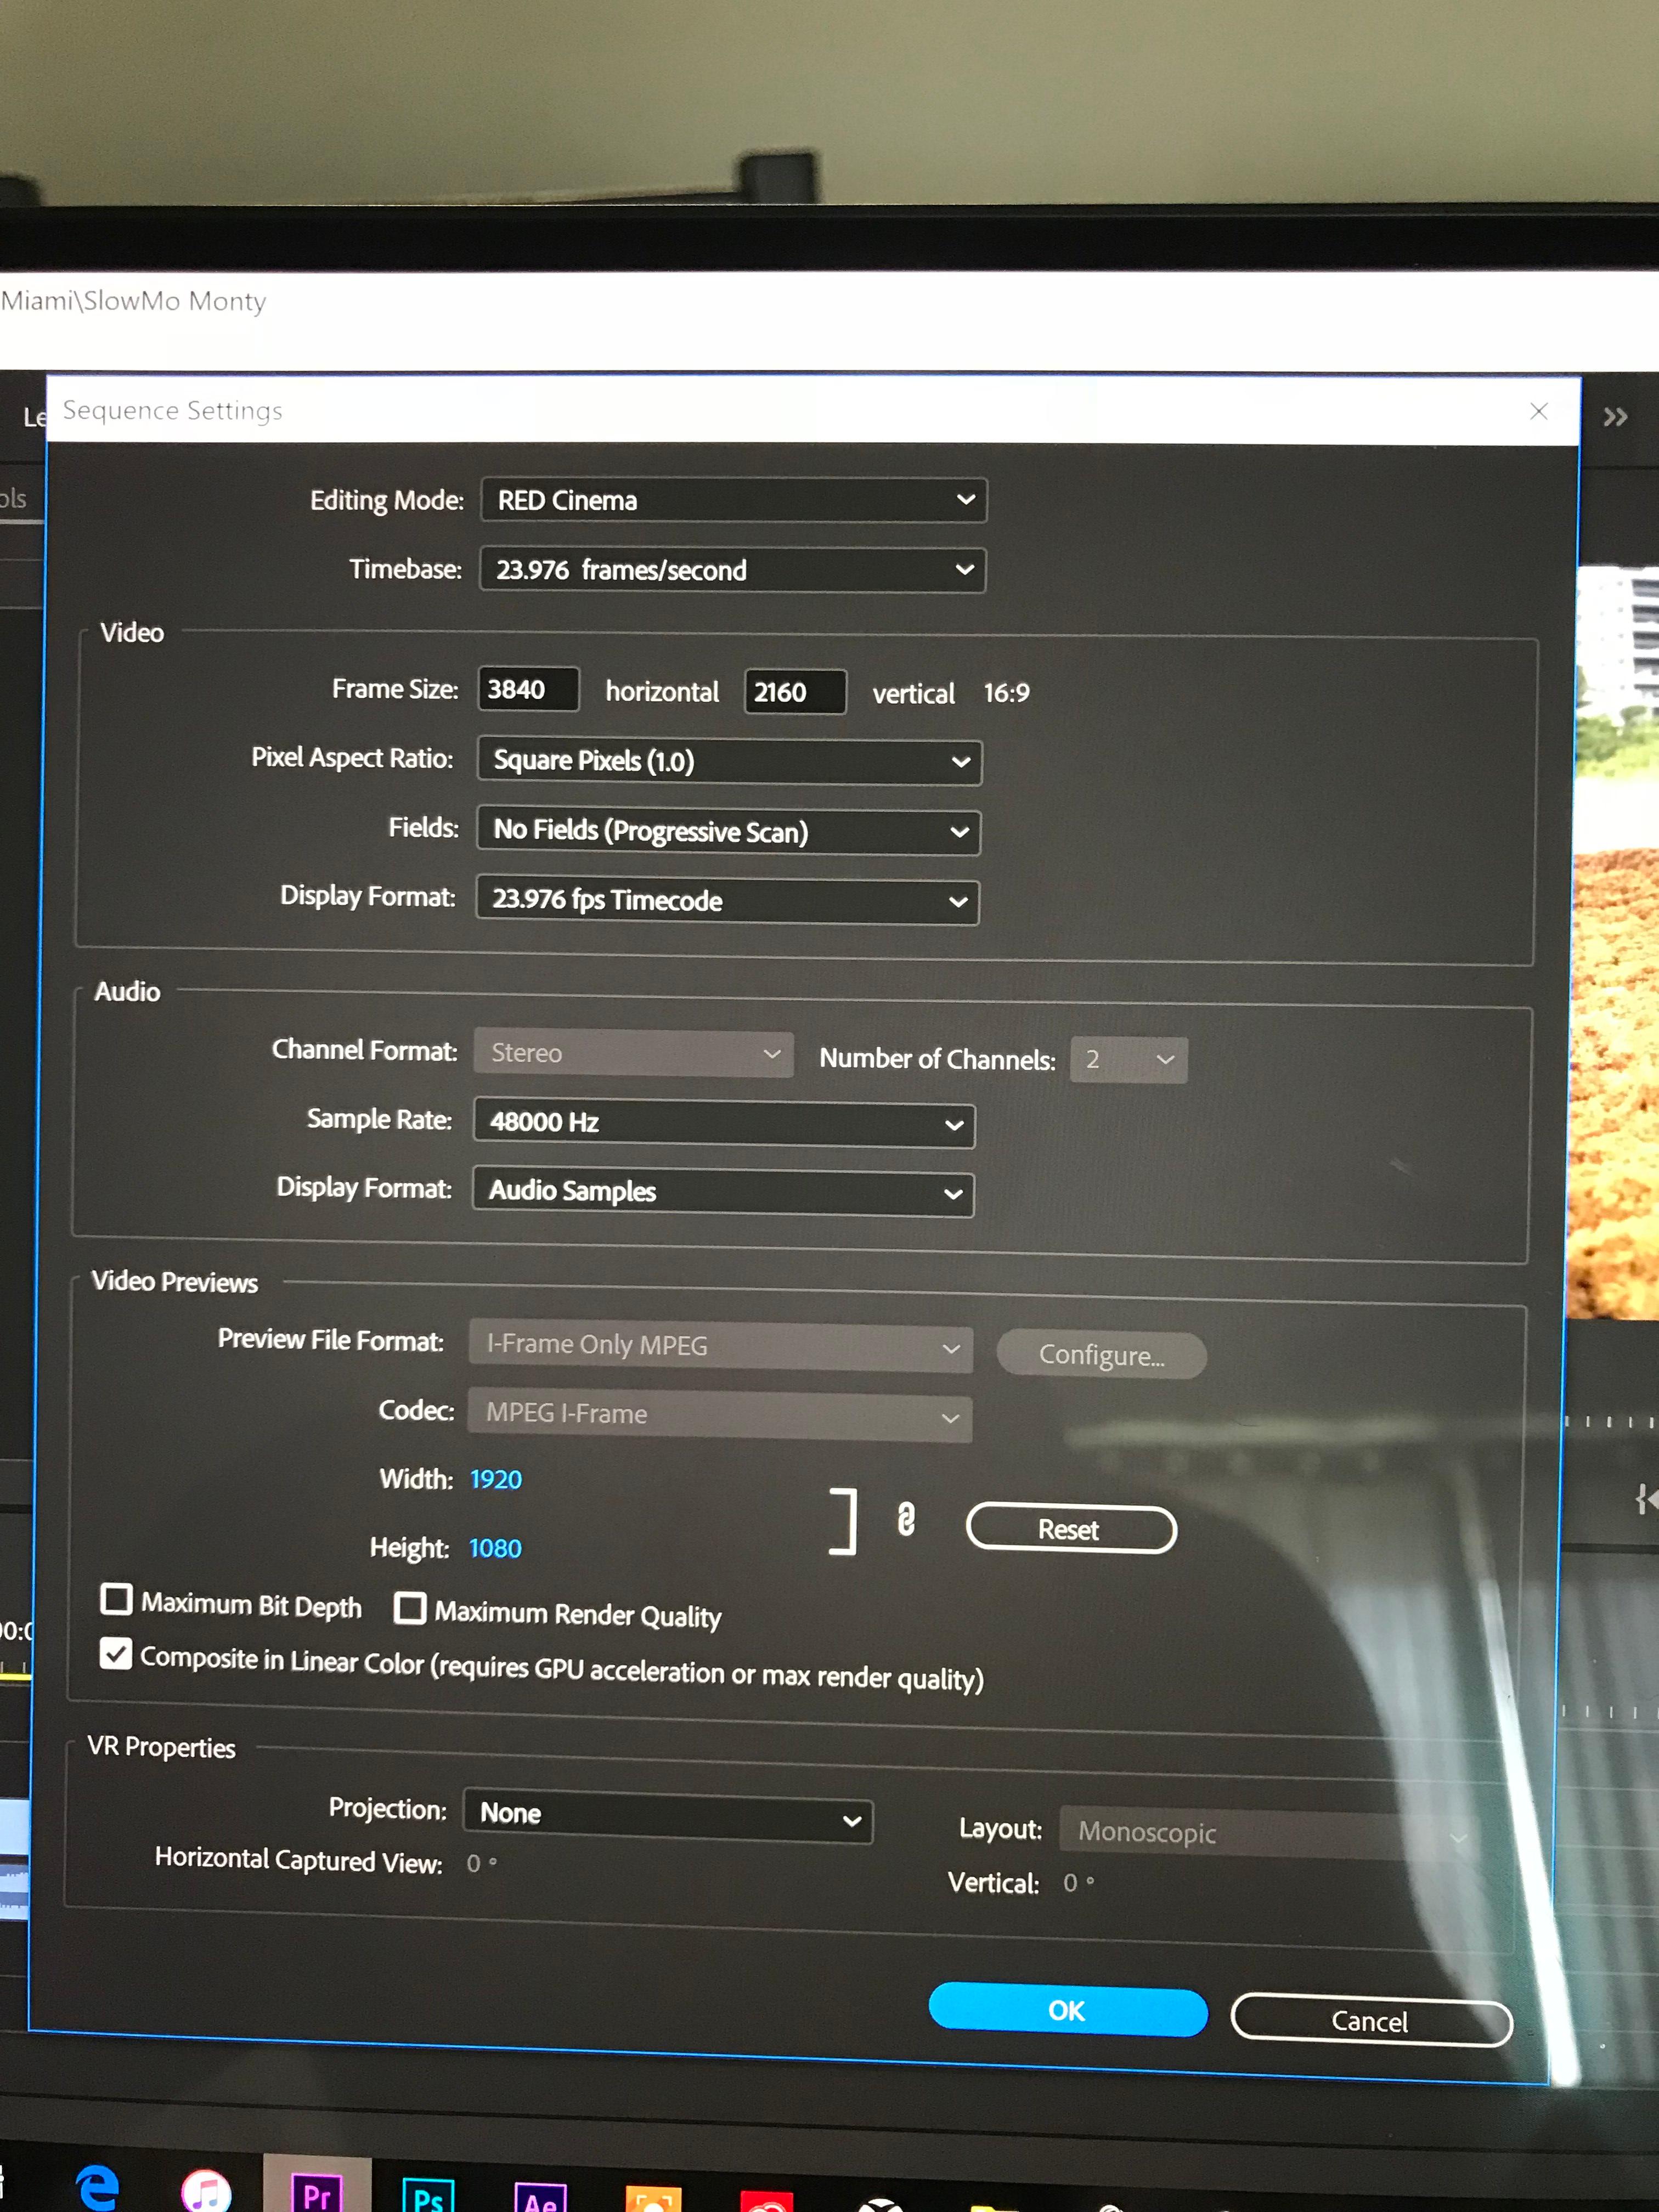
Task: Open the Number of Channels dropdown
Action: click(1129, 1060)
